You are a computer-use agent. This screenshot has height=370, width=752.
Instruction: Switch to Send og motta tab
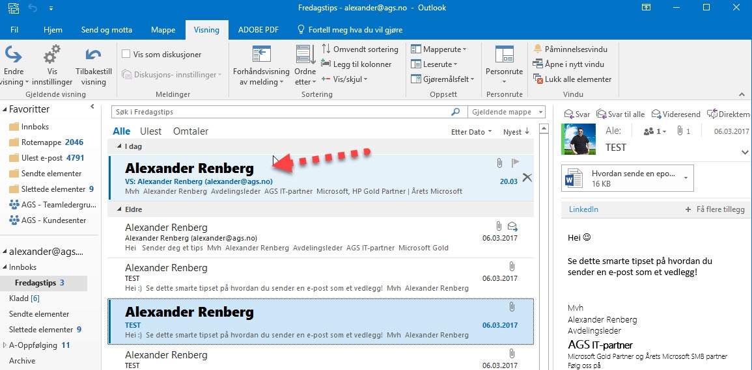click(107, 30)
